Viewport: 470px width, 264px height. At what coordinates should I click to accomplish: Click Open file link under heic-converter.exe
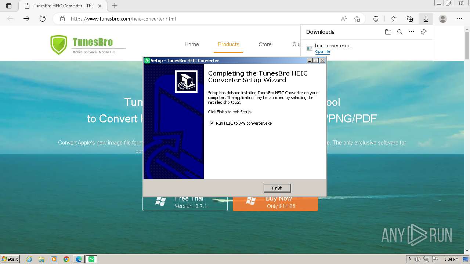[x=322, y=52]
